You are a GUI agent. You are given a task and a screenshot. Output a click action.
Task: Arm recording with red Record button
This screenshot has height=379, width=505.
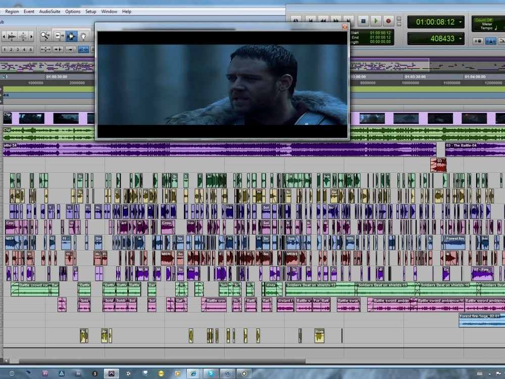point(388,21)
